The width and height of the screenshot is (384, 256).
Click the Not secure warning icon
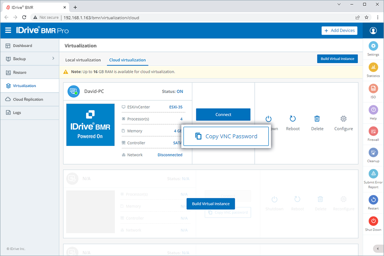(x=35, y=17)
